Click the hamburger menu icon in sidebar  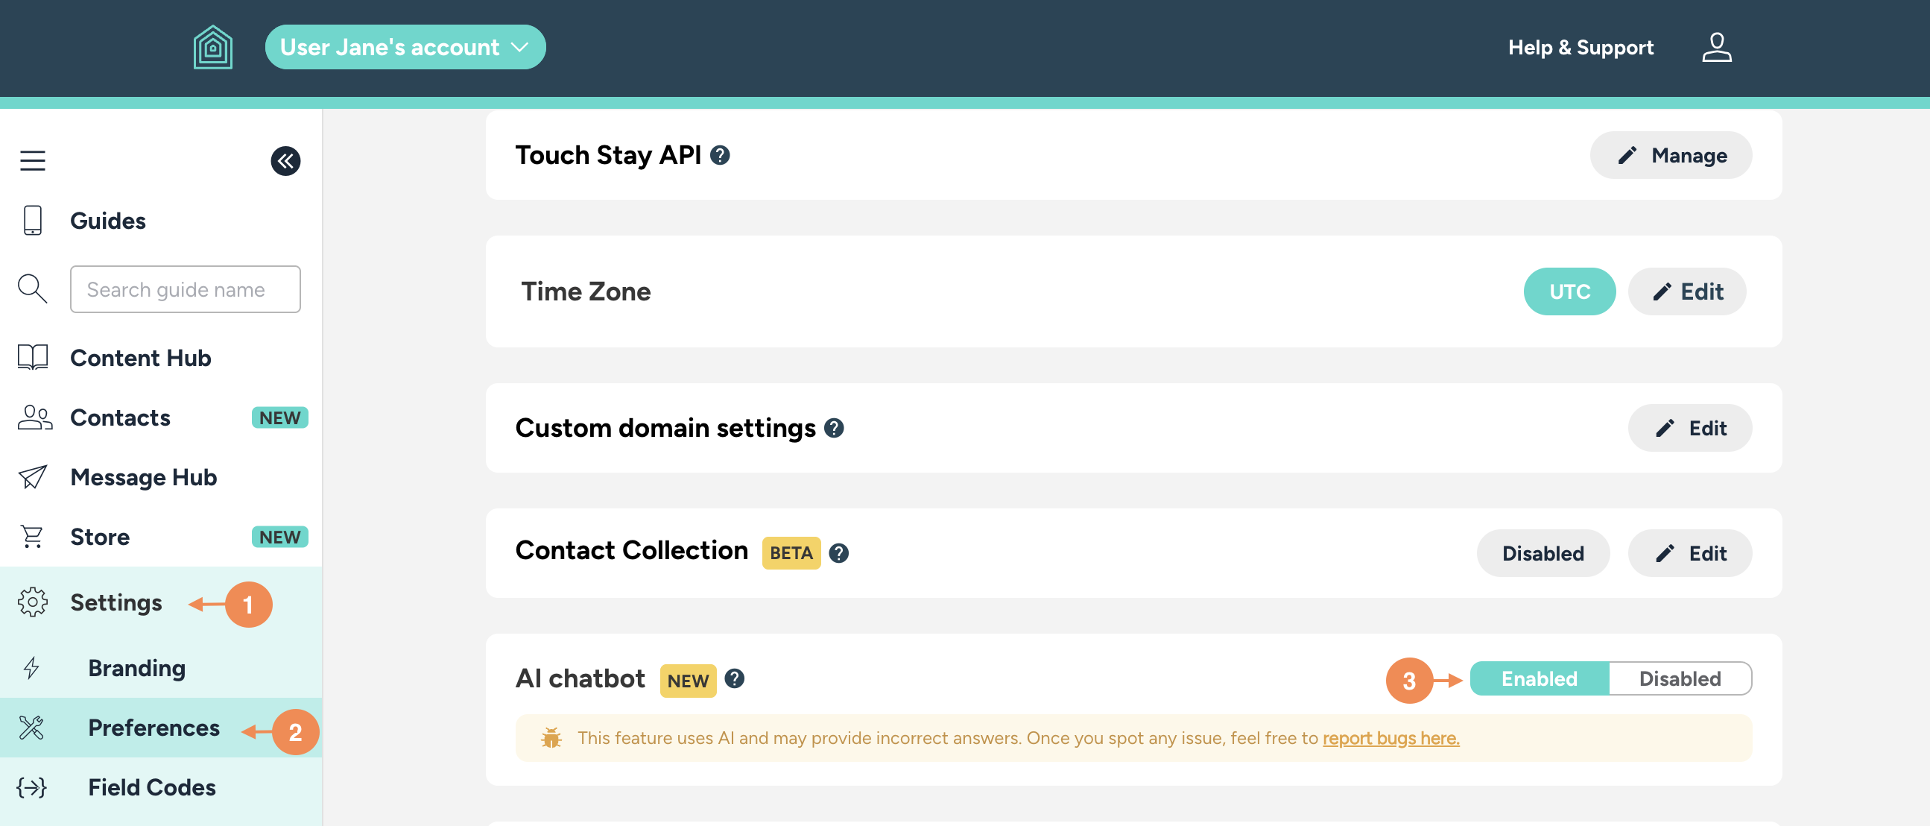[32, 160]
